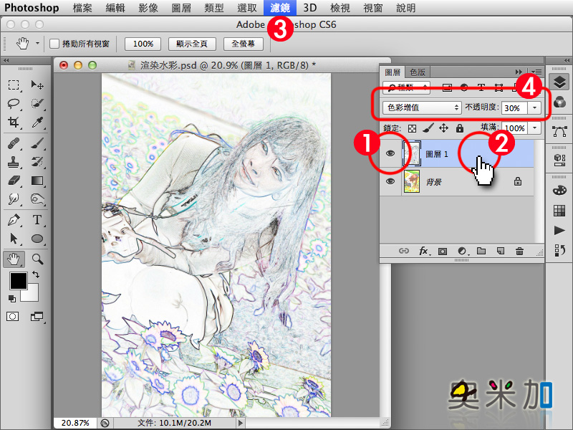Toggle lock transparent pixels

click(413, 128)
